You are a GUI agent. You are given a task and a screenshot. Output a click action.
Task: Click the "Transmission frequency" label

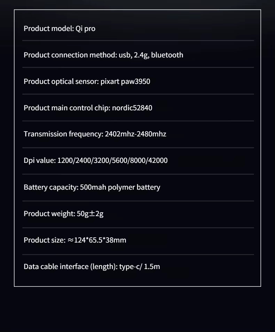click(x=63, y=134)
